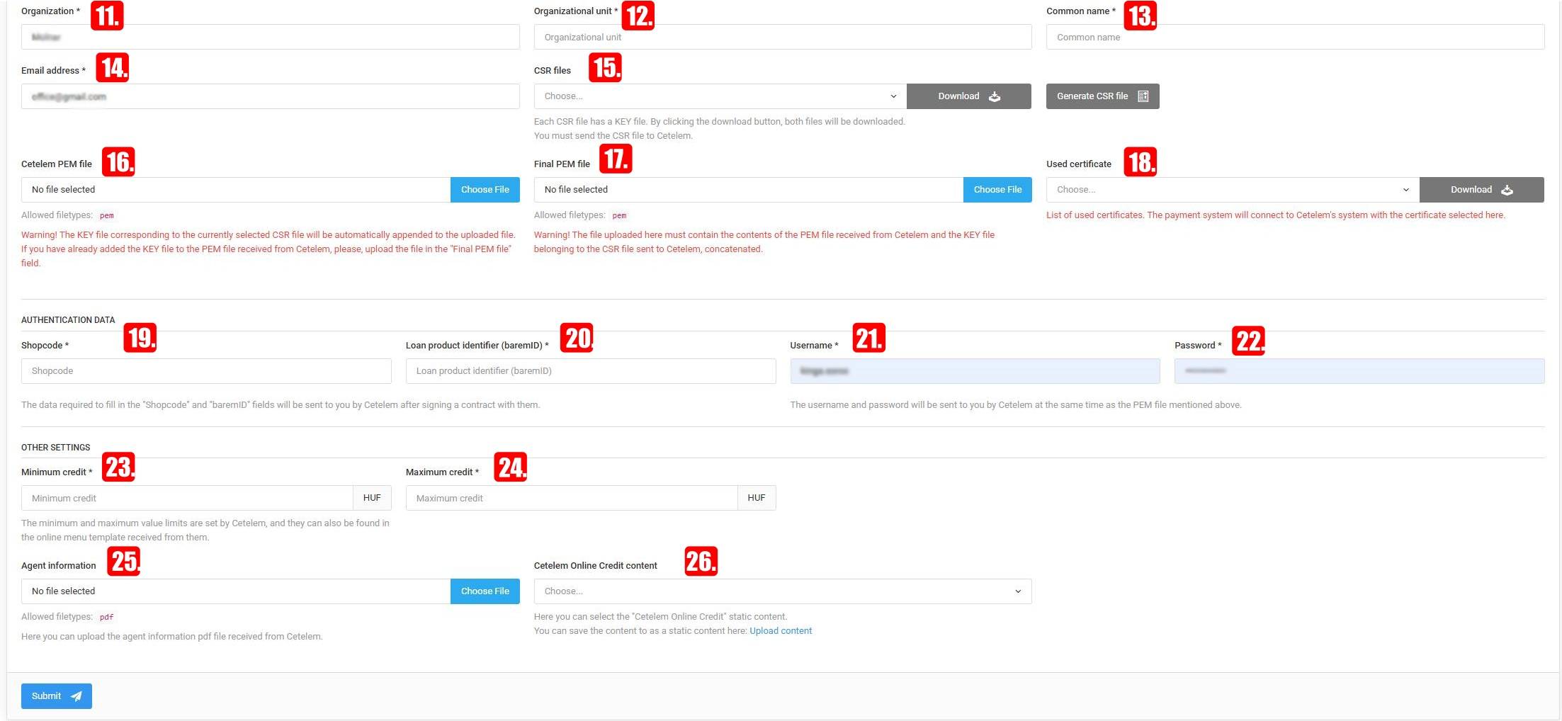This screenshot has height=721, width=1562.
Task: Open Cetelem Online Credit content dropdown
Action: [x=782, y=591]
